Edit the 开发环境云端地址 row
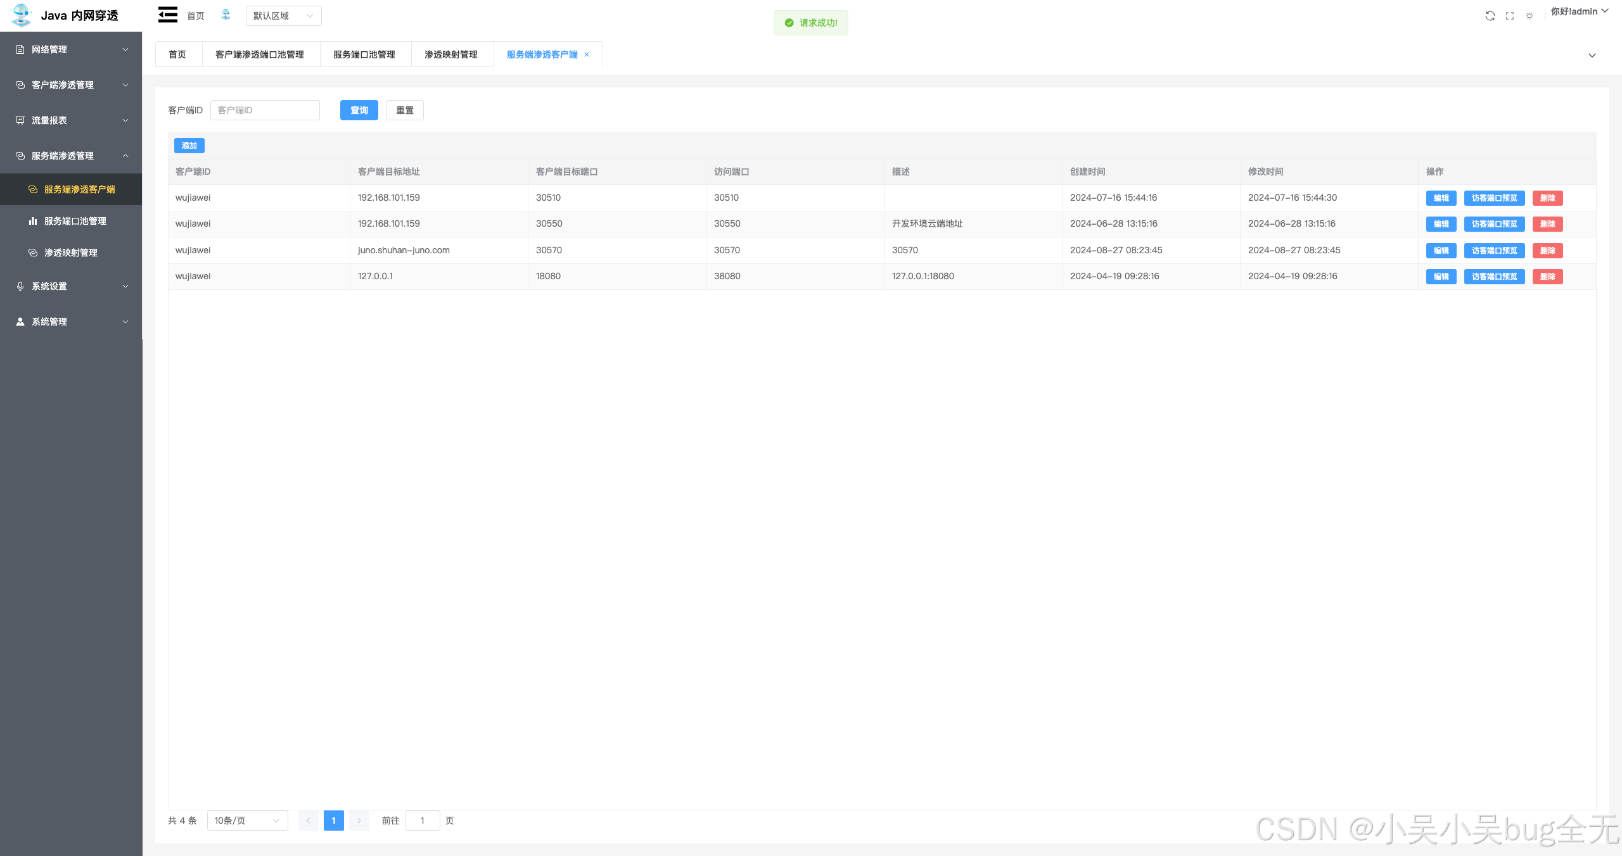 [1441, 224]
